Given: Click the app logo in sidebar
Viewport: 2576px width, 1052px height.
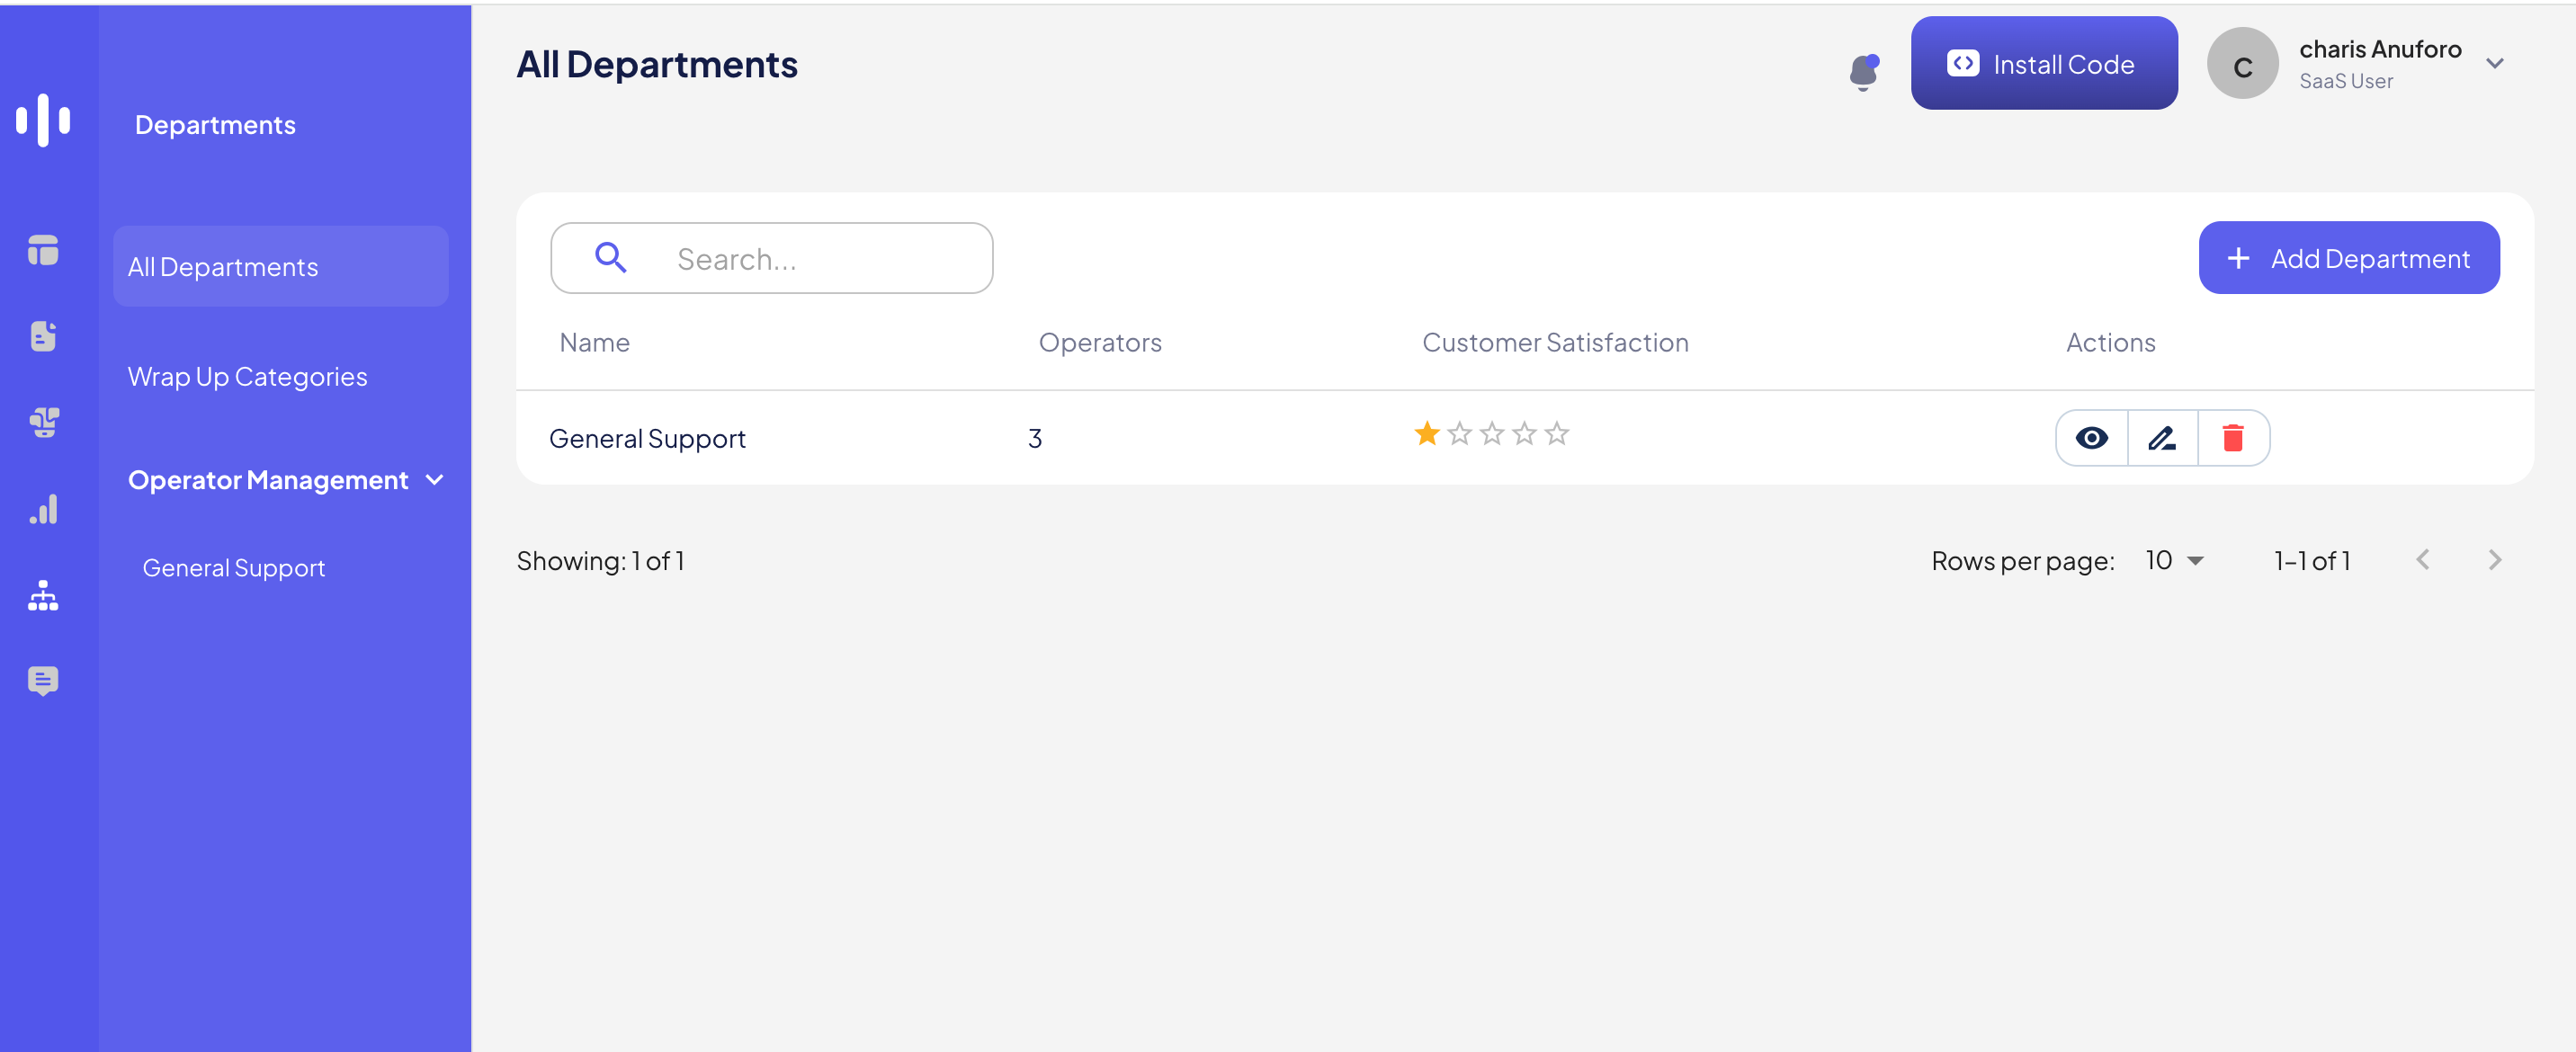Looking at the screenshot, I should (43, 120).
